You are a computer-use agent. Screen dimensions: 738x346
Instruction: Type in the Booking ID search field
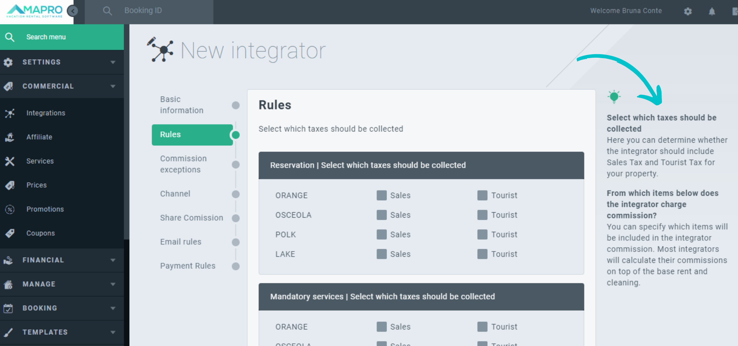154,10
